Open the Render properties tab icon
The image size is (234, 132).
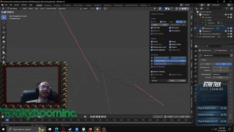[x=196, y=56]
